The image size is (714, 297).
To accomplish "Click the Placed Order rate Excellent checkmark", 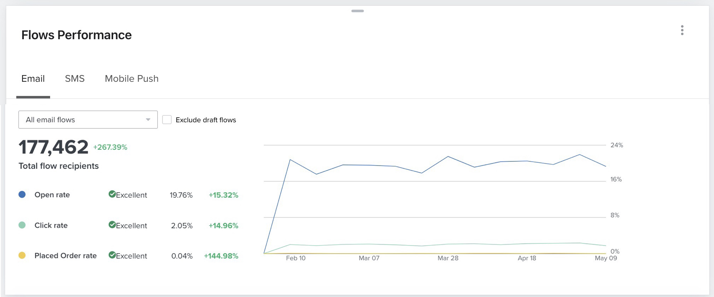I will [x=112, y=255].
